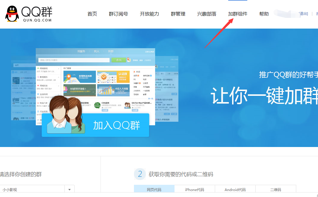Click the 退出 logout link
Viewport: 318px width, 197px height.
tap(304, 14)
